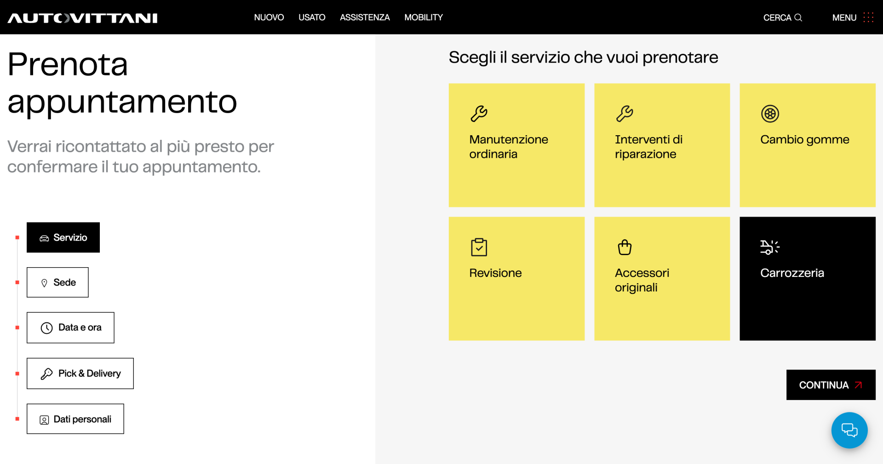The width and height of the screenshot is (883, 464).
Task: Open the NUOVO menu item
Action: click(x=269, y=17)
